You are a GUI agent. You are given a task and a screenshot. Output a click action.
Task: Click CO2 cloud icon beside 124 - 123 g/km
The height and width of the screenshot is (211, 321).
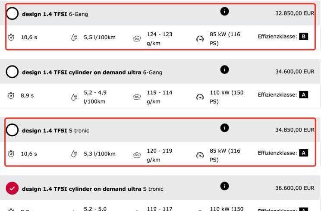(x=137, y=39)
